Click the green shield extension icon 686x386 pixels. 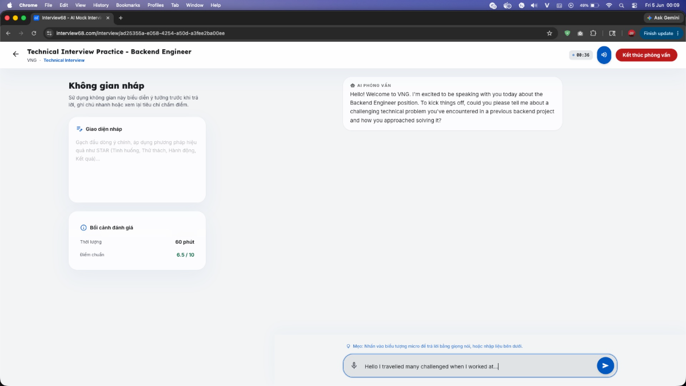coord(567,33)
